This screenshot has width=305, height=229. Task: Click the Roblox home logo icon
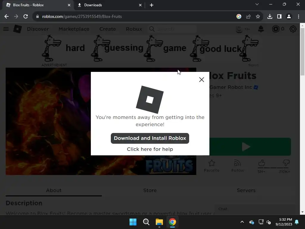(18, 29)
